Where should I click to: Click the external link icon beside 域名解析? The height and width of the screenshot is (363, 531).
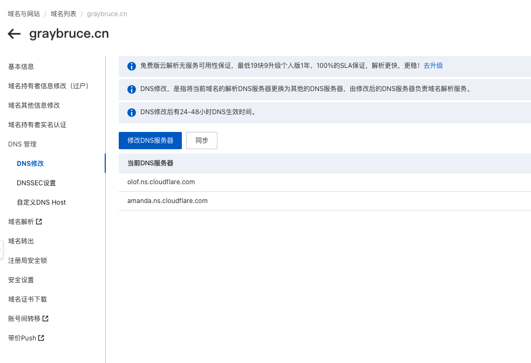39,221
